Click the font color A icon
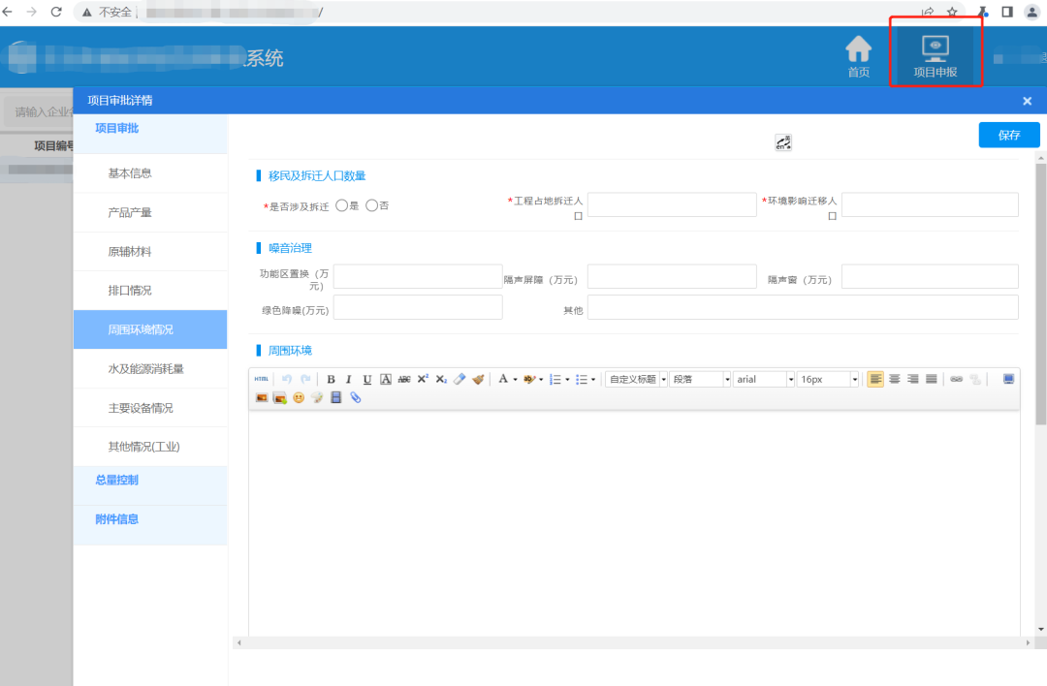This screenshot has width=1047, height=686. [503, 379]
